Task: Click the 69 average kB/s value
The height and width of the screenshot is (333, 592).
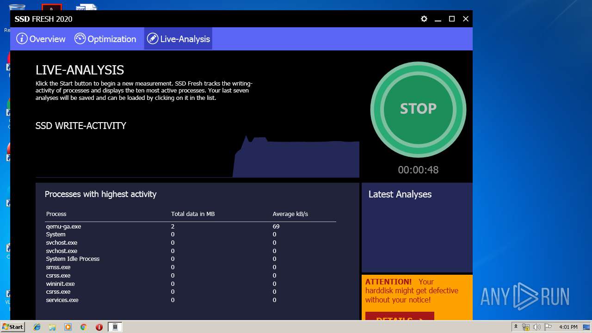Action: point(276,226)
